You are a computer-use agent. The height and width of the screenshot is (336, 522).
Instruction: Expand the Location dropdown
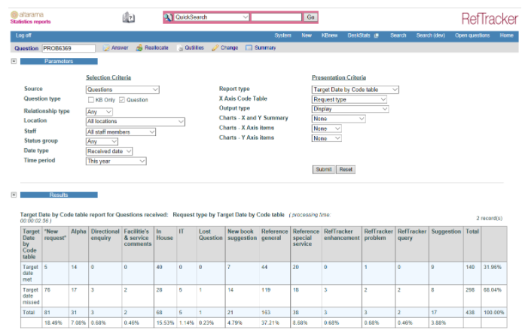coord(135,121)
